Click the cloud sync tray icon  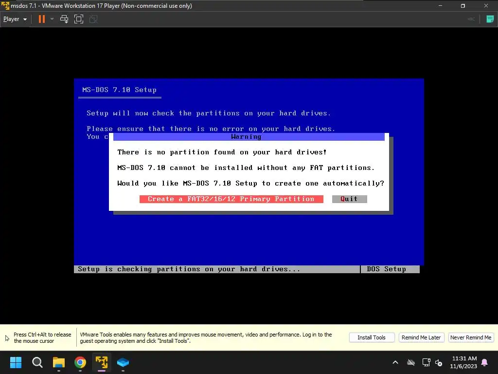411,362
